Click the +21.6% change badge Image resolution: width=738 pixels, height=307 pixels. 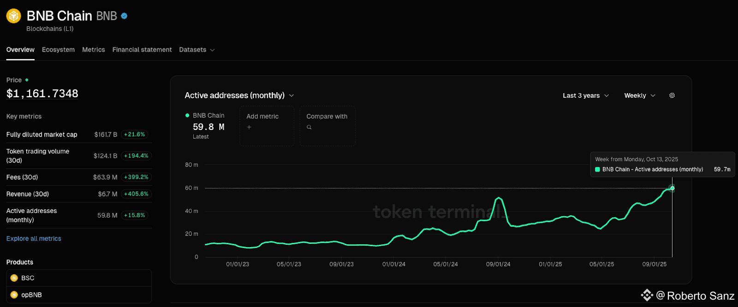tap(135, 135)
